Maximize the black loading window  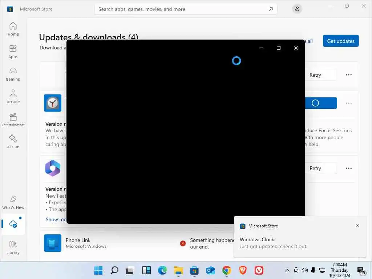click(x=279, y=48)
